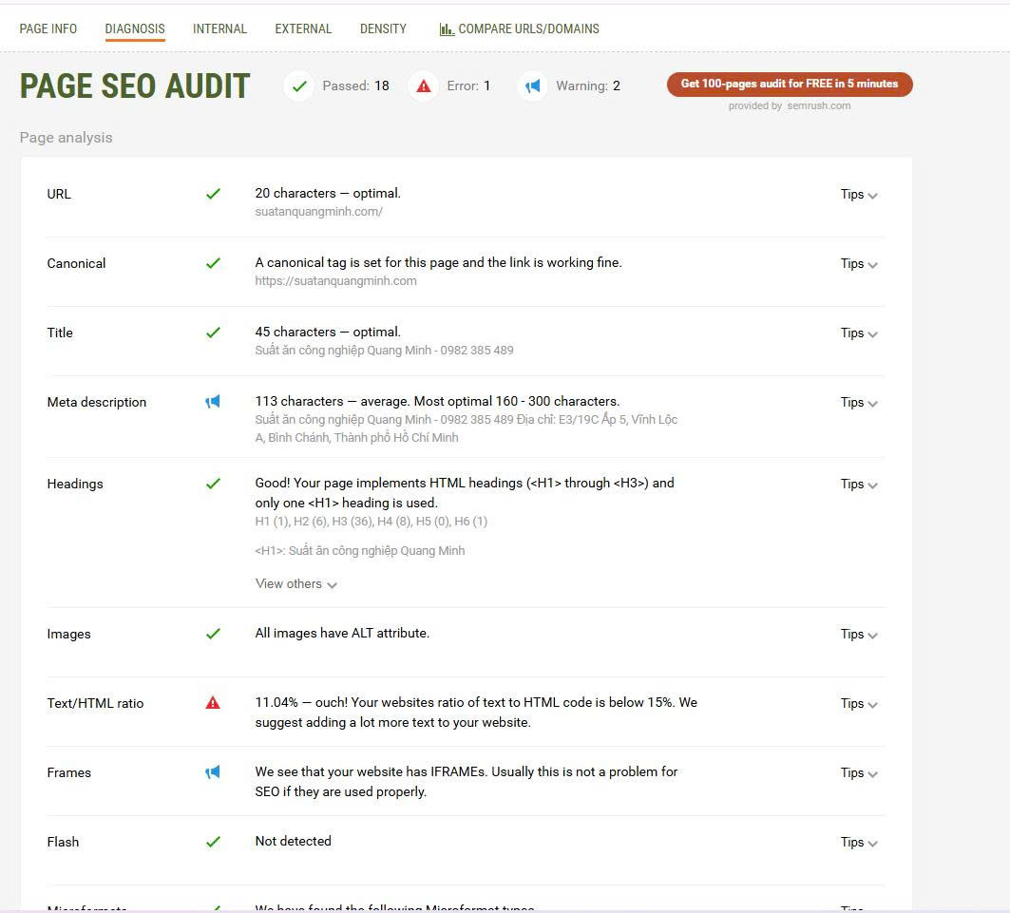This screenshot has width=1010, height=913.
Task: Click Get 100-pages audit for FREE button
Action: click(x=790, y=85)
